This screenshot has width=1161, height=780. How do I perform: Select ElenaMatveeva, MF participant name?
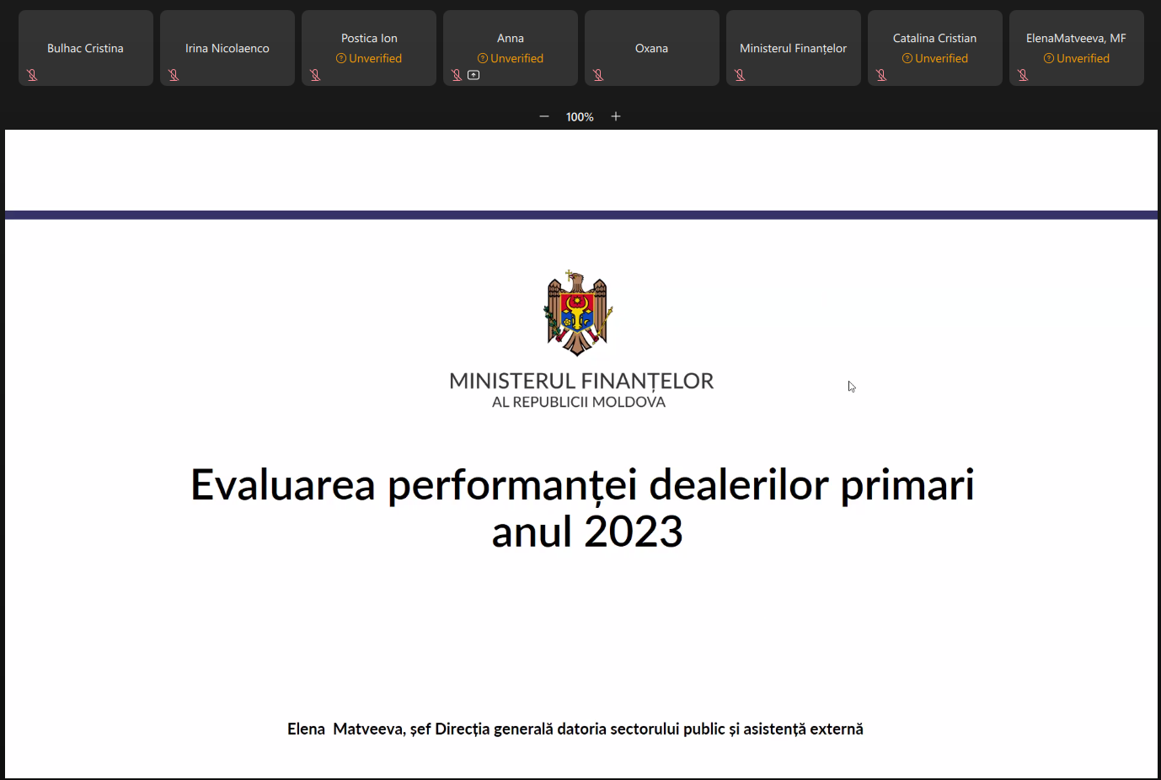tap(1076, 38)
